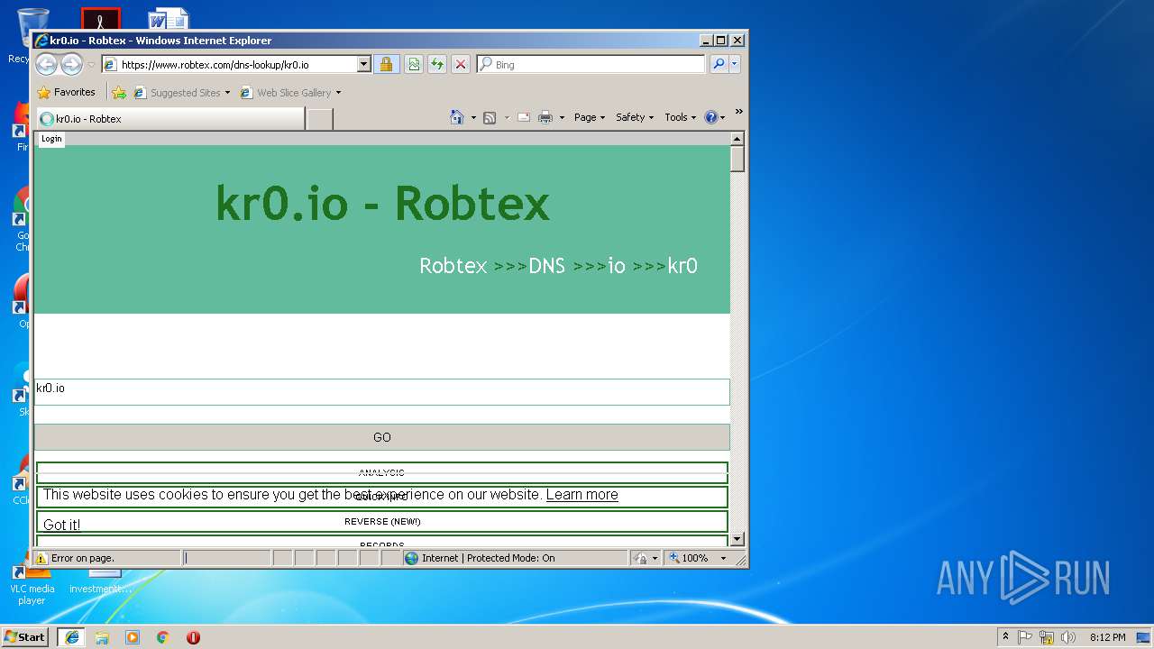Image resolution: width=1154 pixels, height=649 pixels.
Task: Select Word document desktop icon
Action: click(169, 19)
